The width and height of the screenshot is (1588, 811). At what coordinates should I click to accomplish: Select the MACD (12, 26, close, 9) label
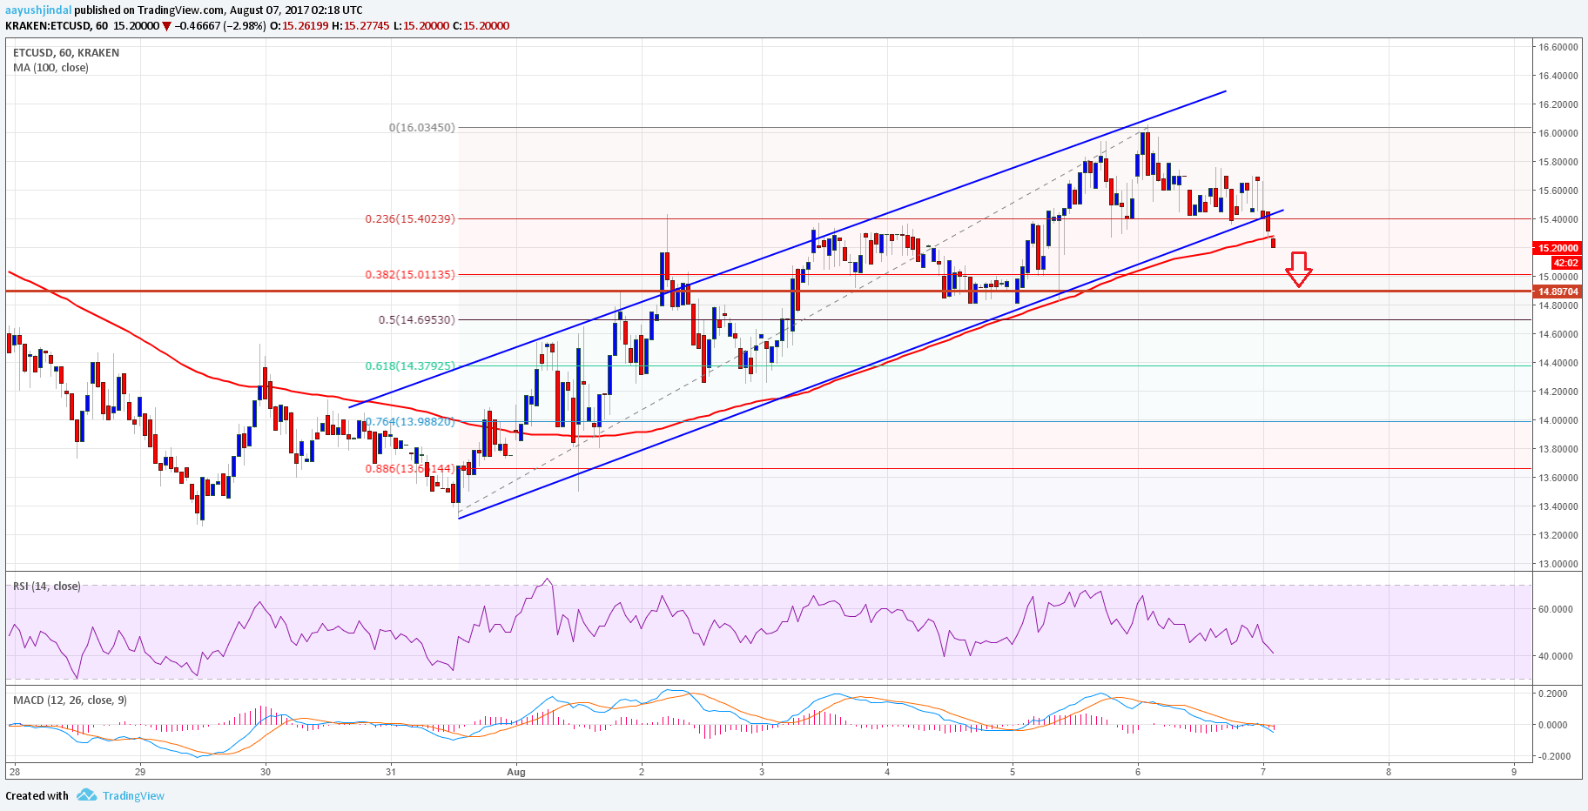point(70,700)
